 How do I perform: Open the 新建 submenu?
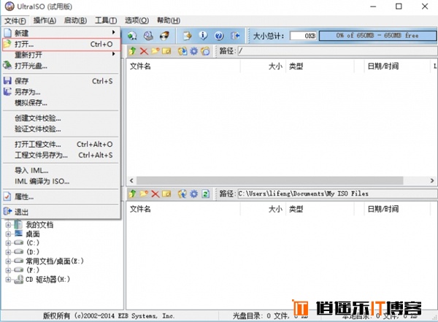click(61, 33)
